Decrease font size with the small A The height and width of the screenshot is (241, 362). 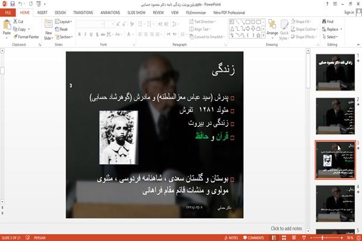coord(124,24)
